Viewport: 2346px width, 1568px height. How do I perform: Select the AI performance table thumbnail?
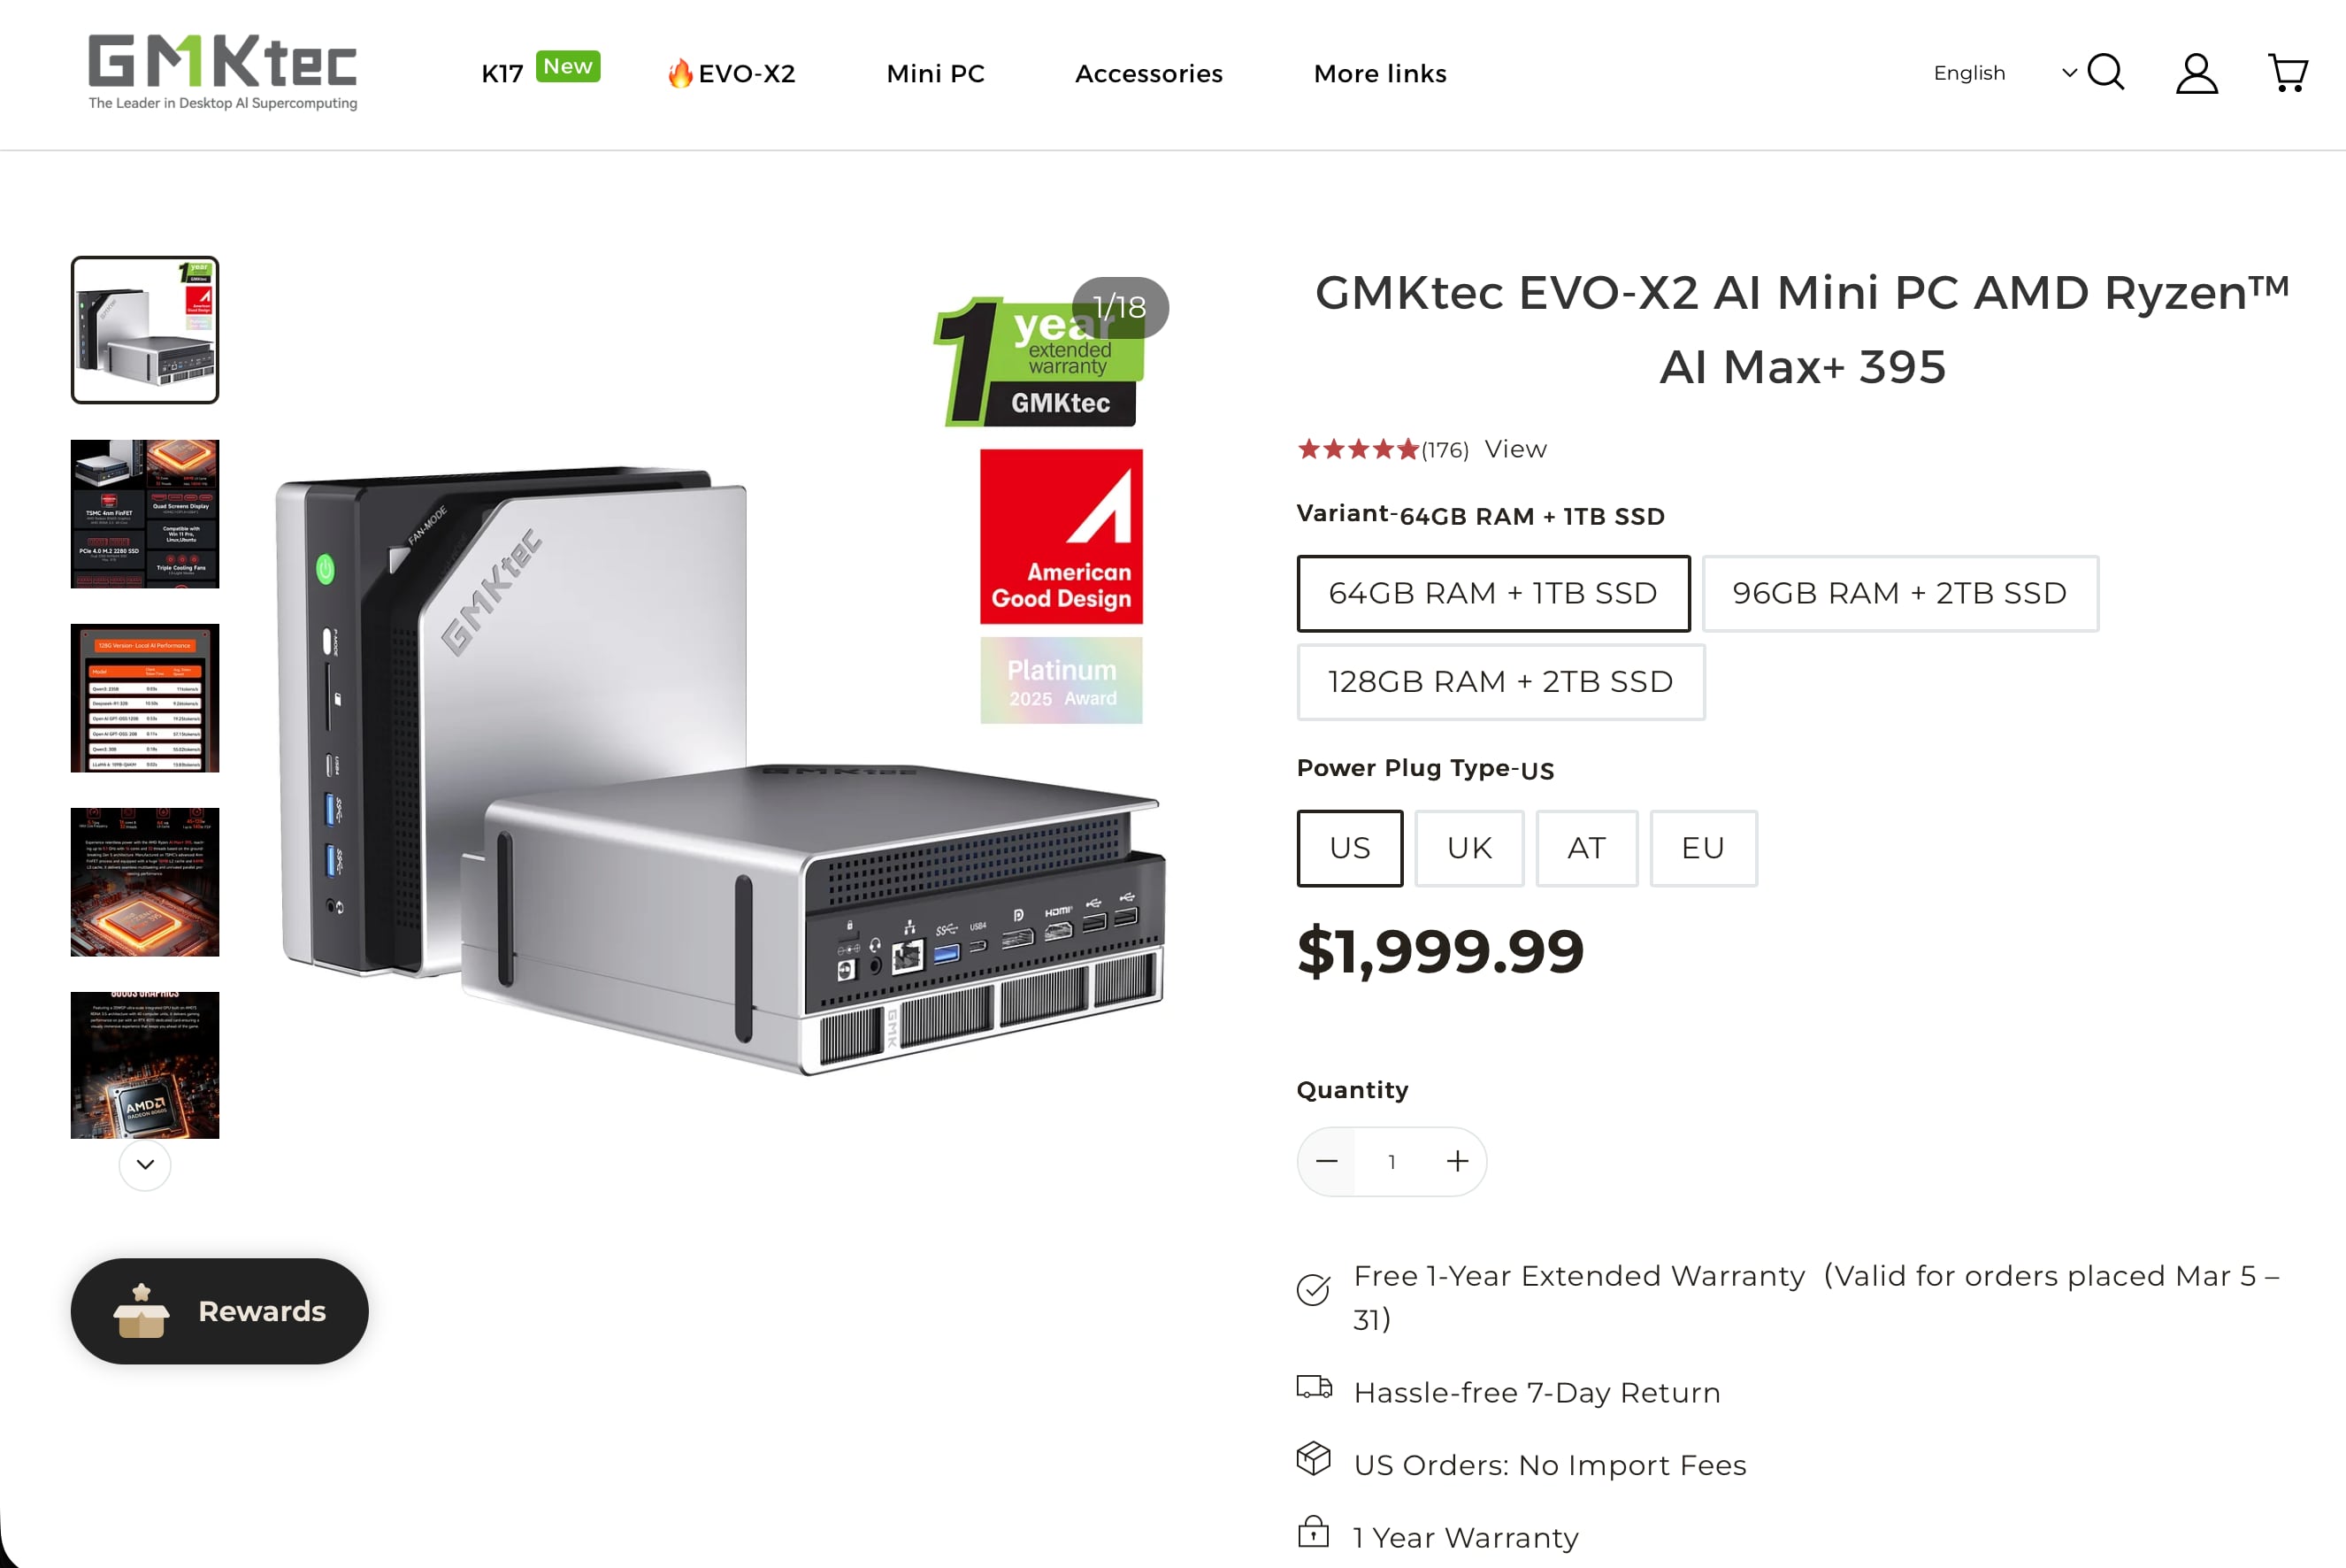[145, 698]
